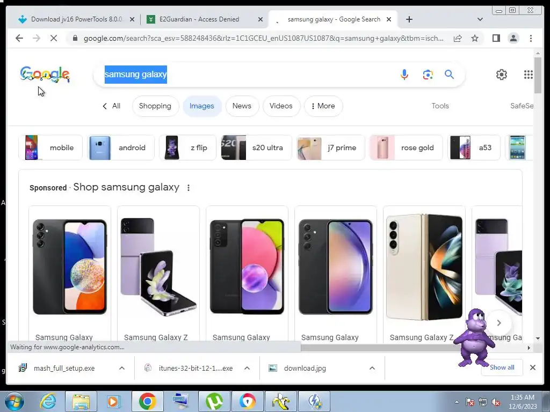Click the browser forward arrow
The height and width of the screenshot is (412, 550).
click(x=37, y=38)
